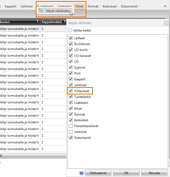The height and width of the screenshot is (177, 170).
Task: Disable the I/O-kanavat checkbox
Action: [71, 56]
